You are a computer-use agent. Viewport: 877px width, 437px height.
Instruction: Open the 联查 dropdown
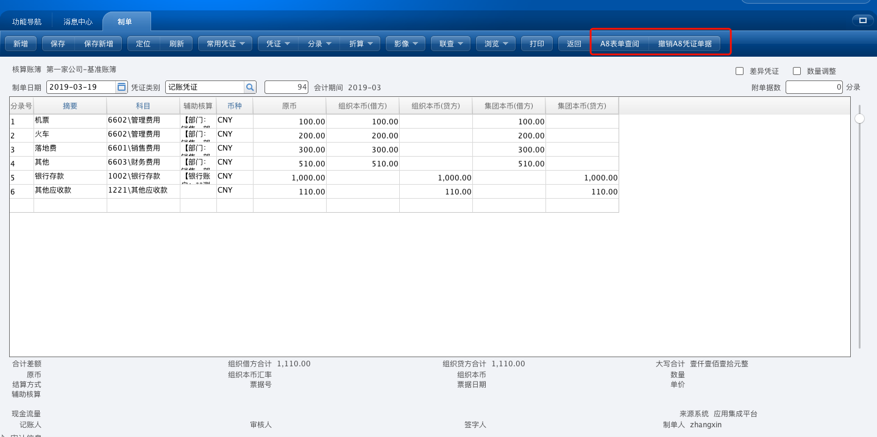point(451,44)
